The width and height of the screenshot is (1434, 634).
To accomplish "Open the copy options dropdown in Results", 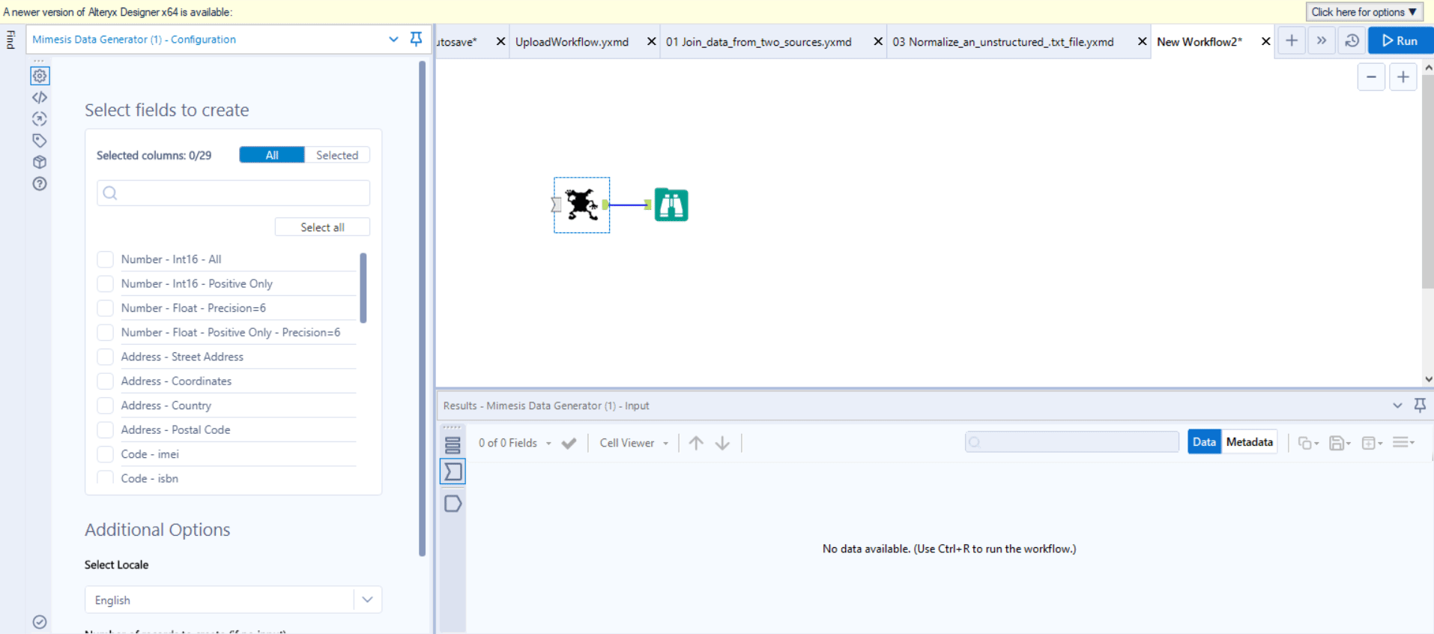I will pos(1308,443).
